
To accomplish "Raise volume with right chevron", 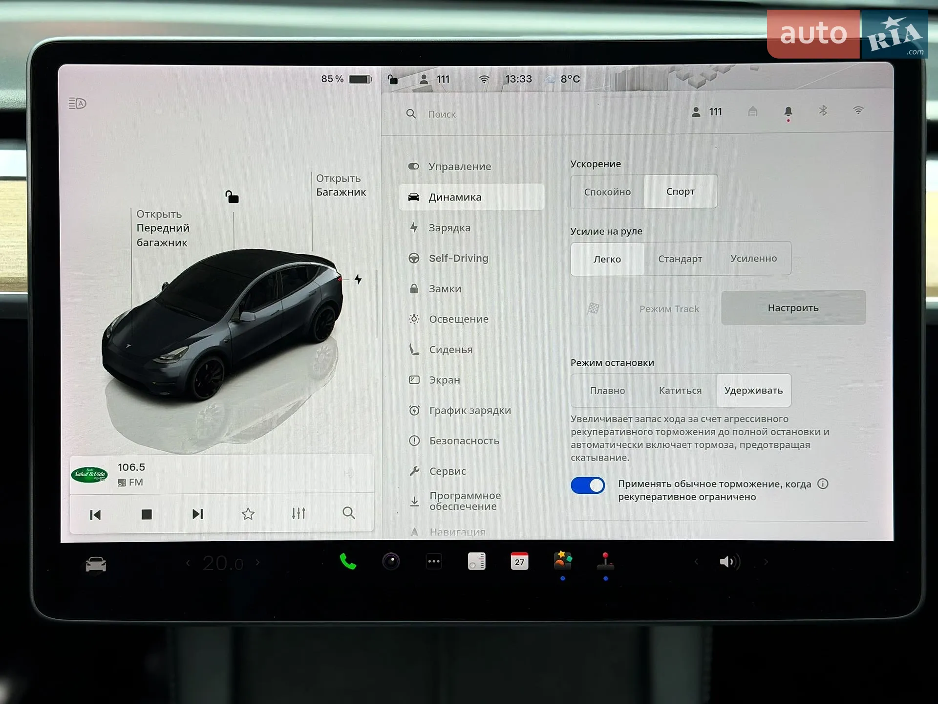I will (x=766, y=562).
